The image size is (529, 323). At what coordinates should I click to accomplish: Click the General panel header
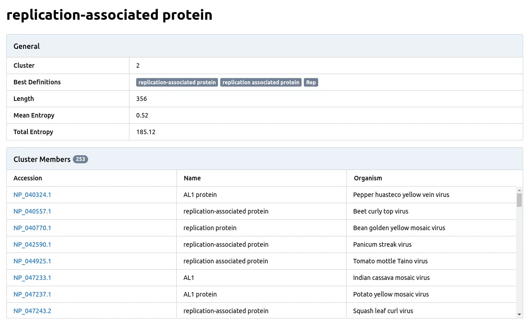[264, 46]
